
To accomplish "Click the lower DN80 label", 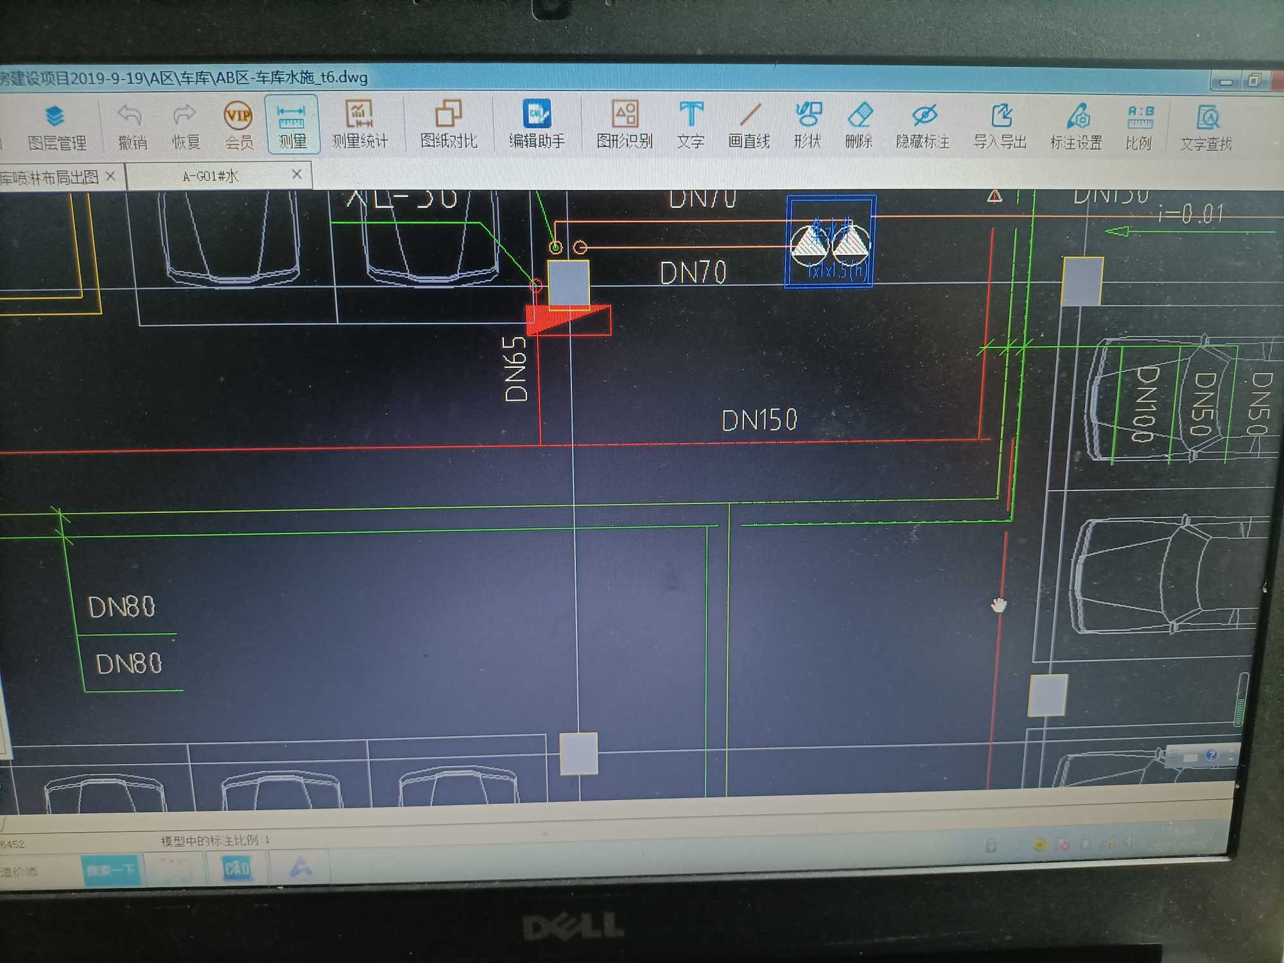I will pos(129,663).
